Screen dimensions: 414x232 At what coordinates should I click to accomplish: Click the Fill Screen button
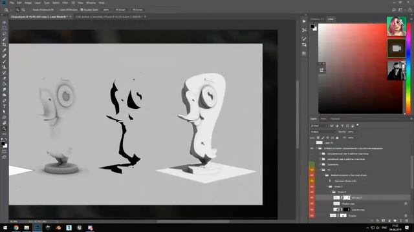[137, 10]
